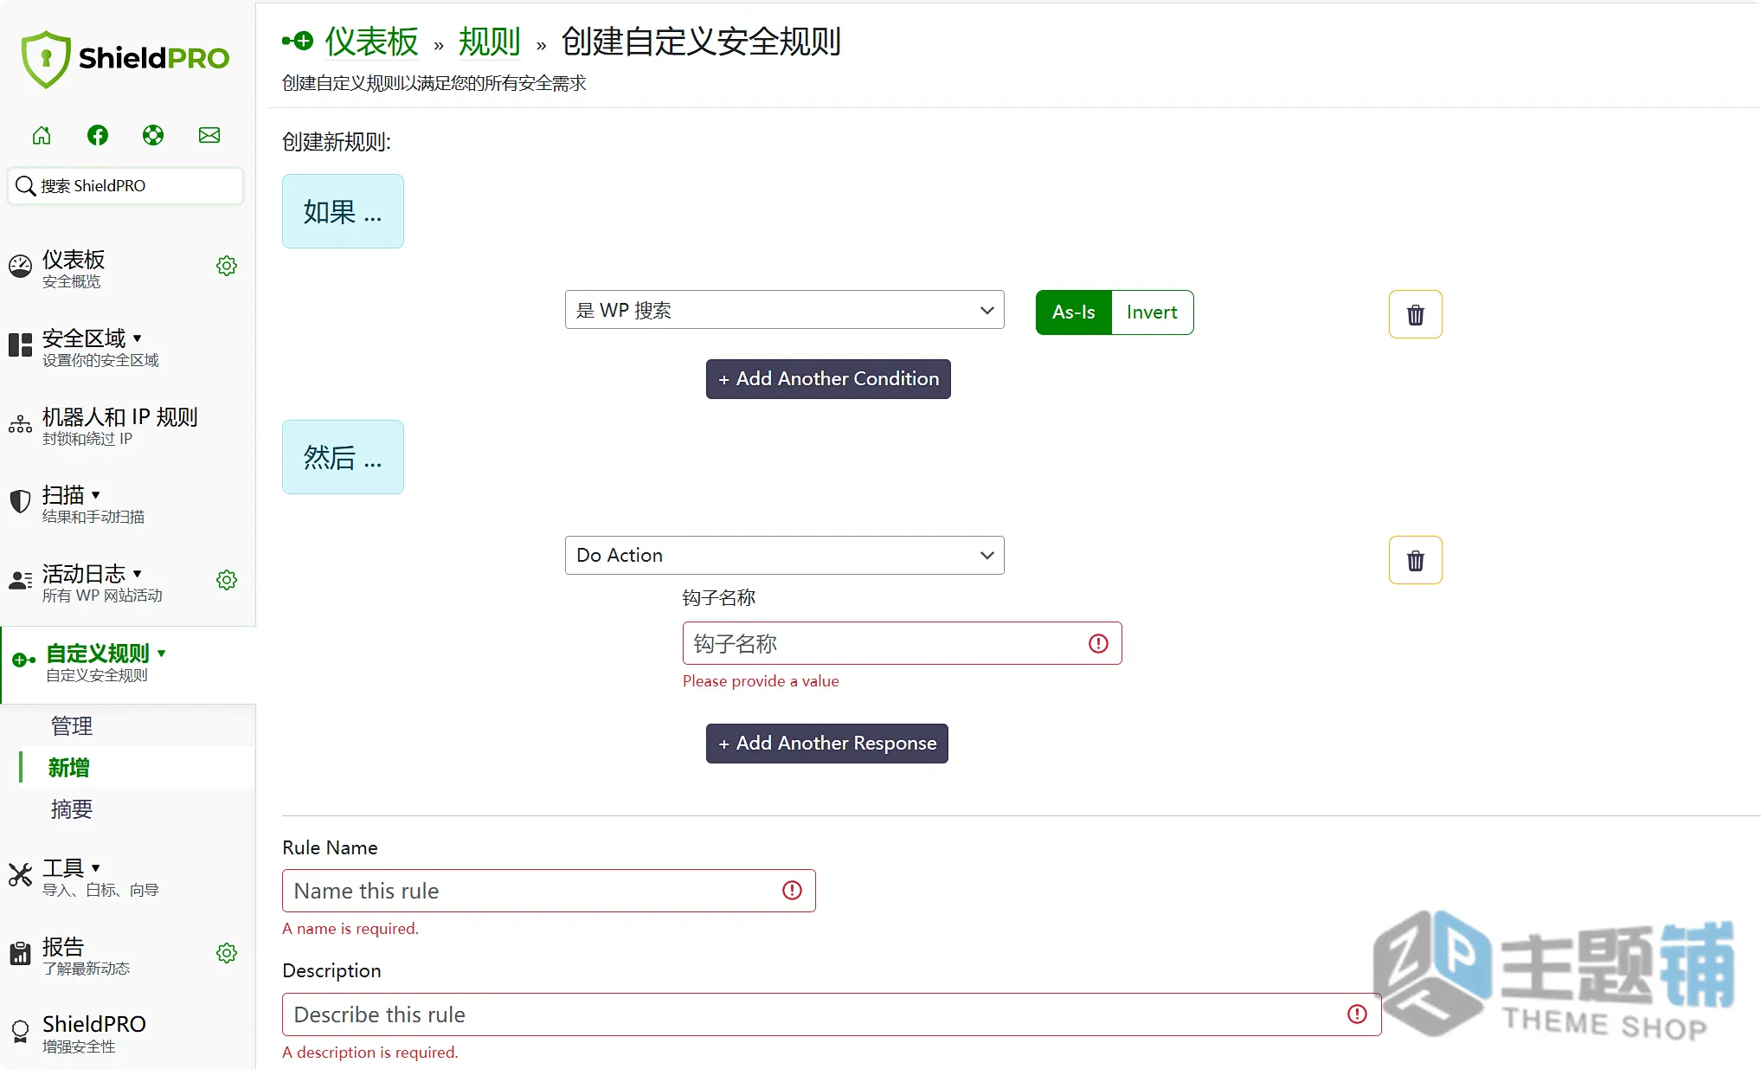Open the 是 WP 搜索 condition dropdown
This screenshot has width=1761, height=1069.
coord(784,310)
